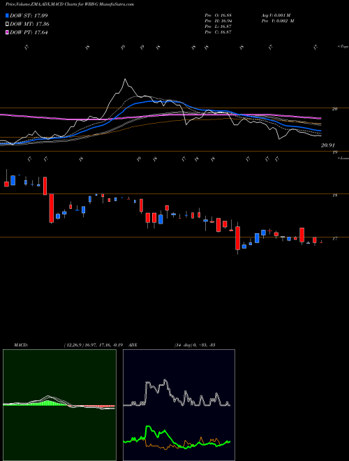This screenshot has height=461, width=349.
Task: Click the 'Pre H: 16.94' high value
Action: [218, 21]
